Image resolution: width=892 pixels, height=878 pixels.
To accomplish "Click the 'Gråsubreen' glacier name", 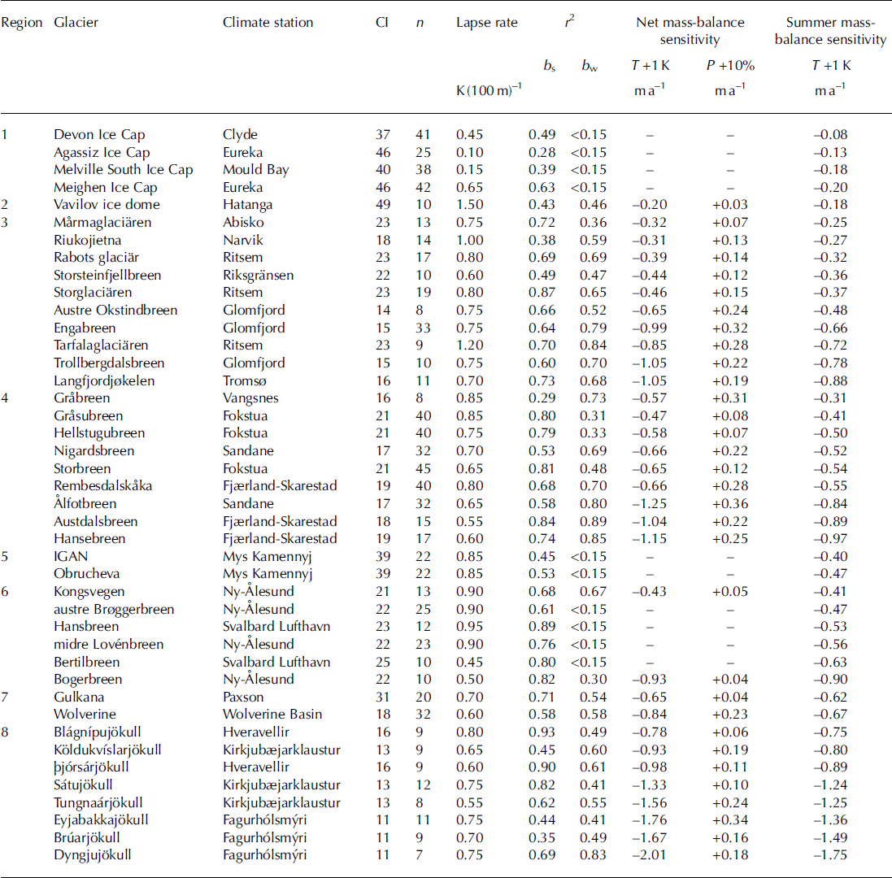I will [x=88, y=415].
